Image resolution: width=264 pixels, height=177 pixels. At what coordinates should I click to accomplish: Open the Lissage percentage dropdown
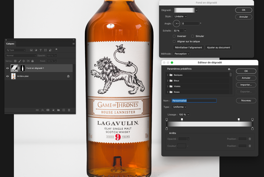point(188,115)
